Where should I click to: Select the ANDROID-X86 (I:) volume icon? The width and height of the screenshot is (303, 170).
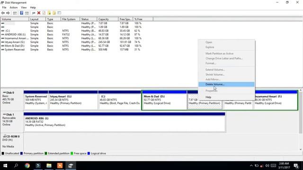3,34
